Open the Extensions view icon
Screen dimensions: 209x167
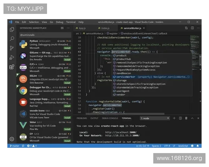12,67
